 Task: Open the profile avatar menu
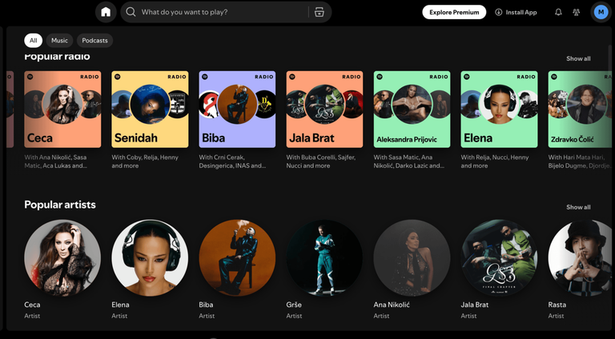coord(601,12)
